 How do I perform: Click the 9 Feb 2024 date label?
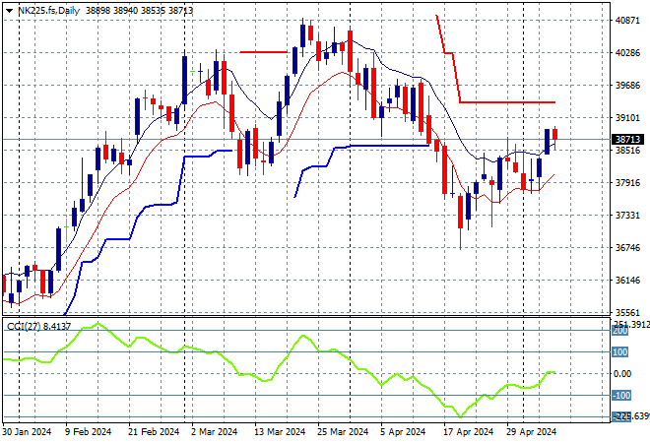(89, 432)
